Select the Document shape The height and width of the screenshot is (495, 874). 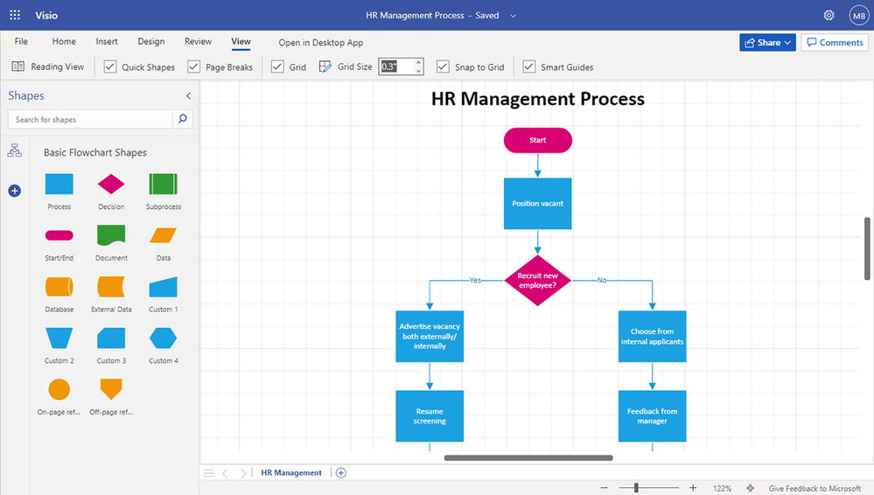pyautogui.click(x=111, y=235)
